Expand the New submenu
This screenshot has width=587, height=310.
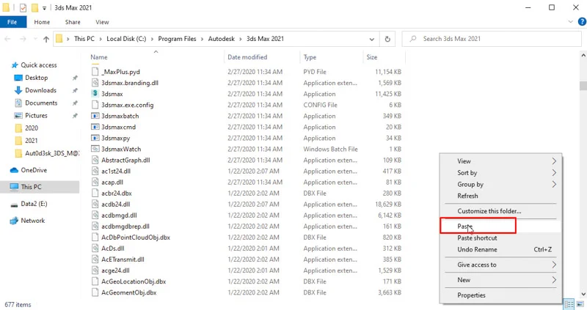tap(554, 280)
